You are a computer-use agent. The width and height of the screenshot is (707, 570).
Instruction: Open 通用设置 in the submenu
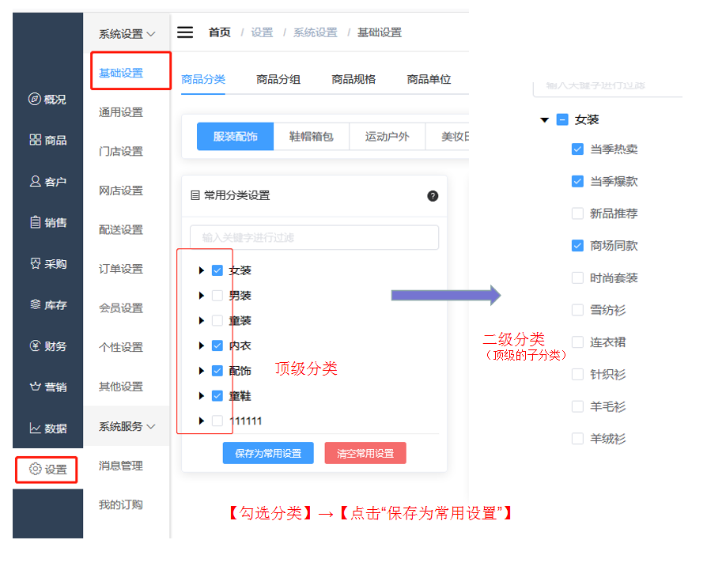[x=121, y=112]
